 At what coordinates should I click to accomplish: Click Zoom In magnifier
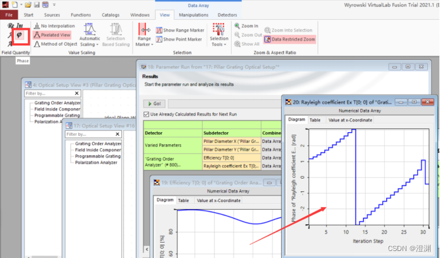(246, 26)
